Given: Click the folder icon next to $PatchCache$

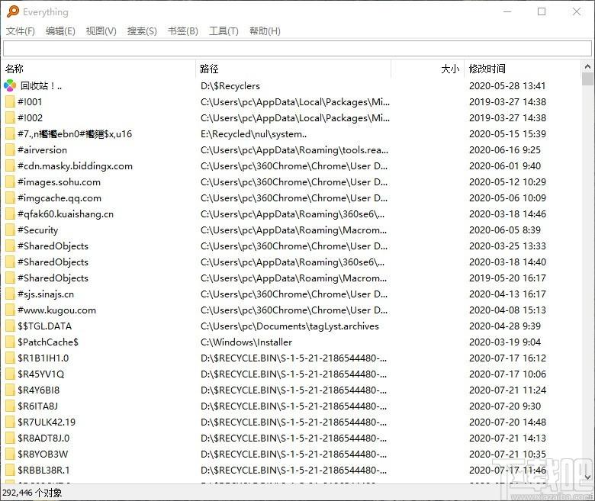Looking at the screenshot, I should tap(10, 342).
